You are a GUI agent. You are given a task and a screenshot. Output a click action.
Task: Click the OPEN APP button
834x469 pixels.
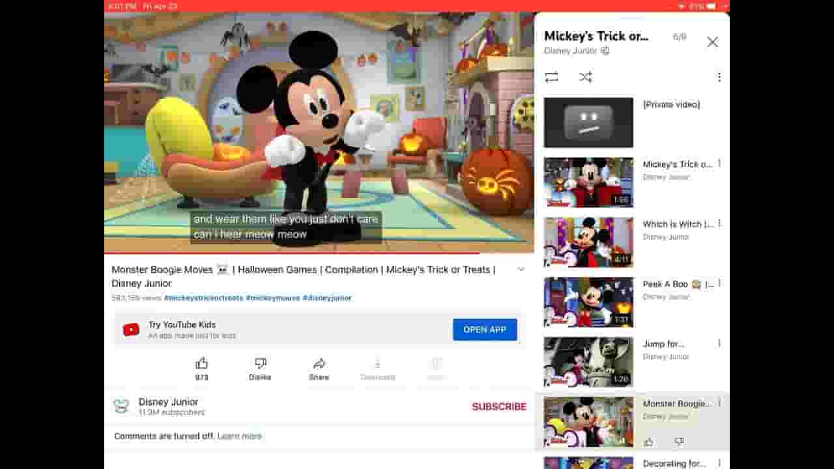coord(485,330)
